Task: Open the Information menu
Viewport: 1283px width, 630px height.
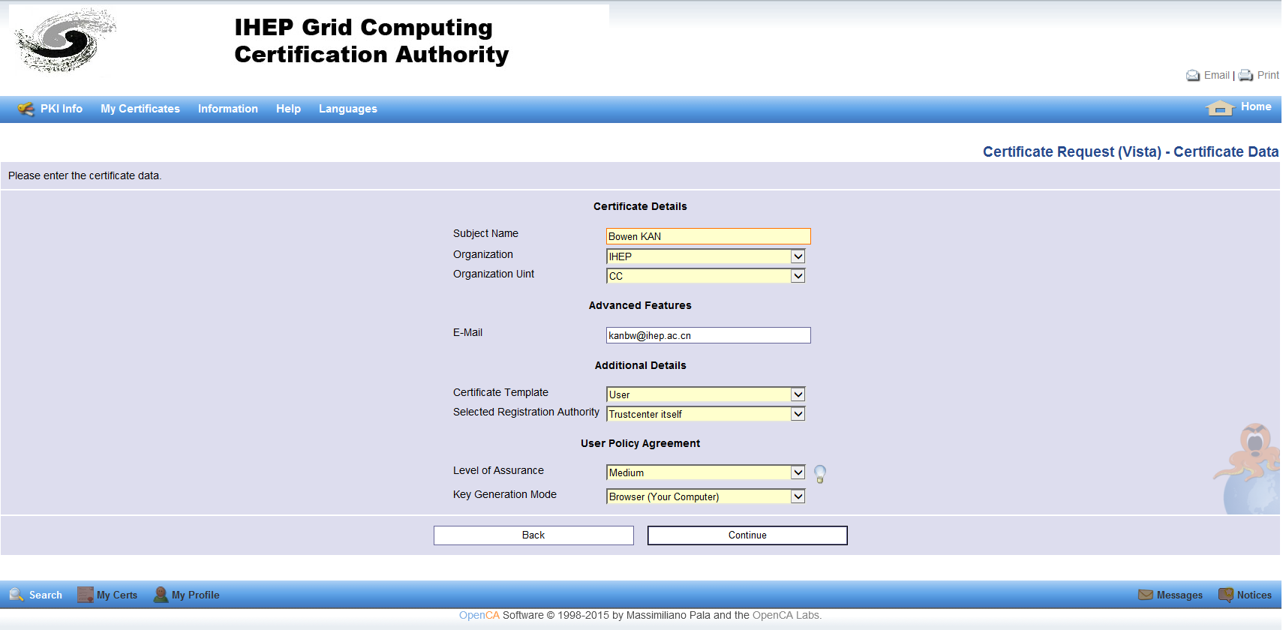Action: click(228, 109)
